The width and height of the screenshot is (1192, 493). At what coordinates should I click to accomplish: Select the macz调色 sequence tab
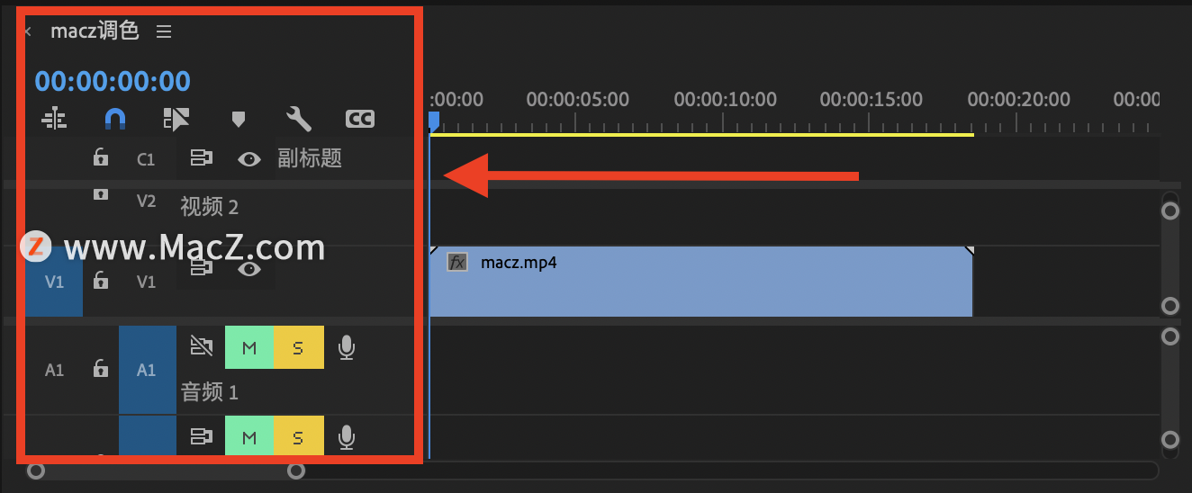[95, 31]
